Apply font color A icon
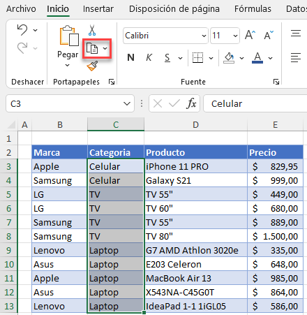The width and height of the screenshot is (307, 315). [x=257, y=58]
